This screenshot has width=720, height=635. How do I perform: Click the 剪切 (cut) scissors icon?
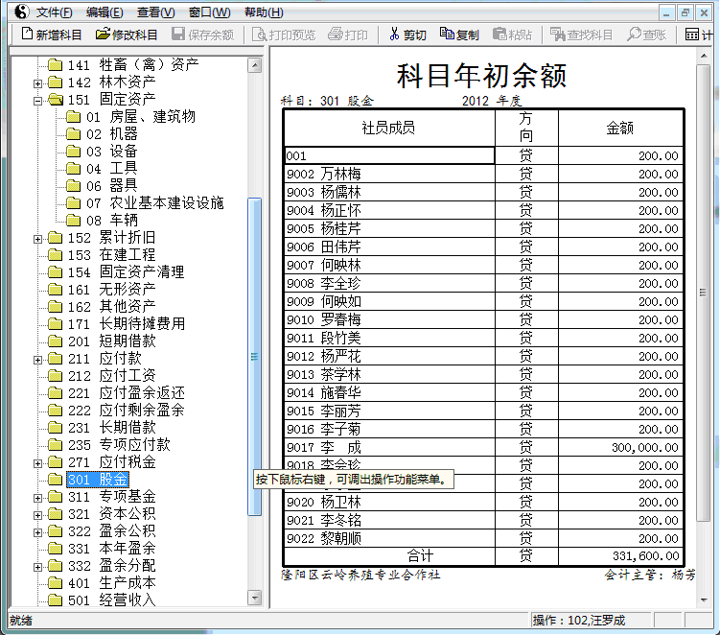tap(393, 35)
